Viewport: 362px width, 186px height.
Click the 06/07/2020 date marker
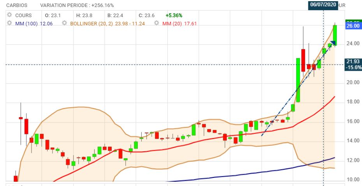coord(323,5)
